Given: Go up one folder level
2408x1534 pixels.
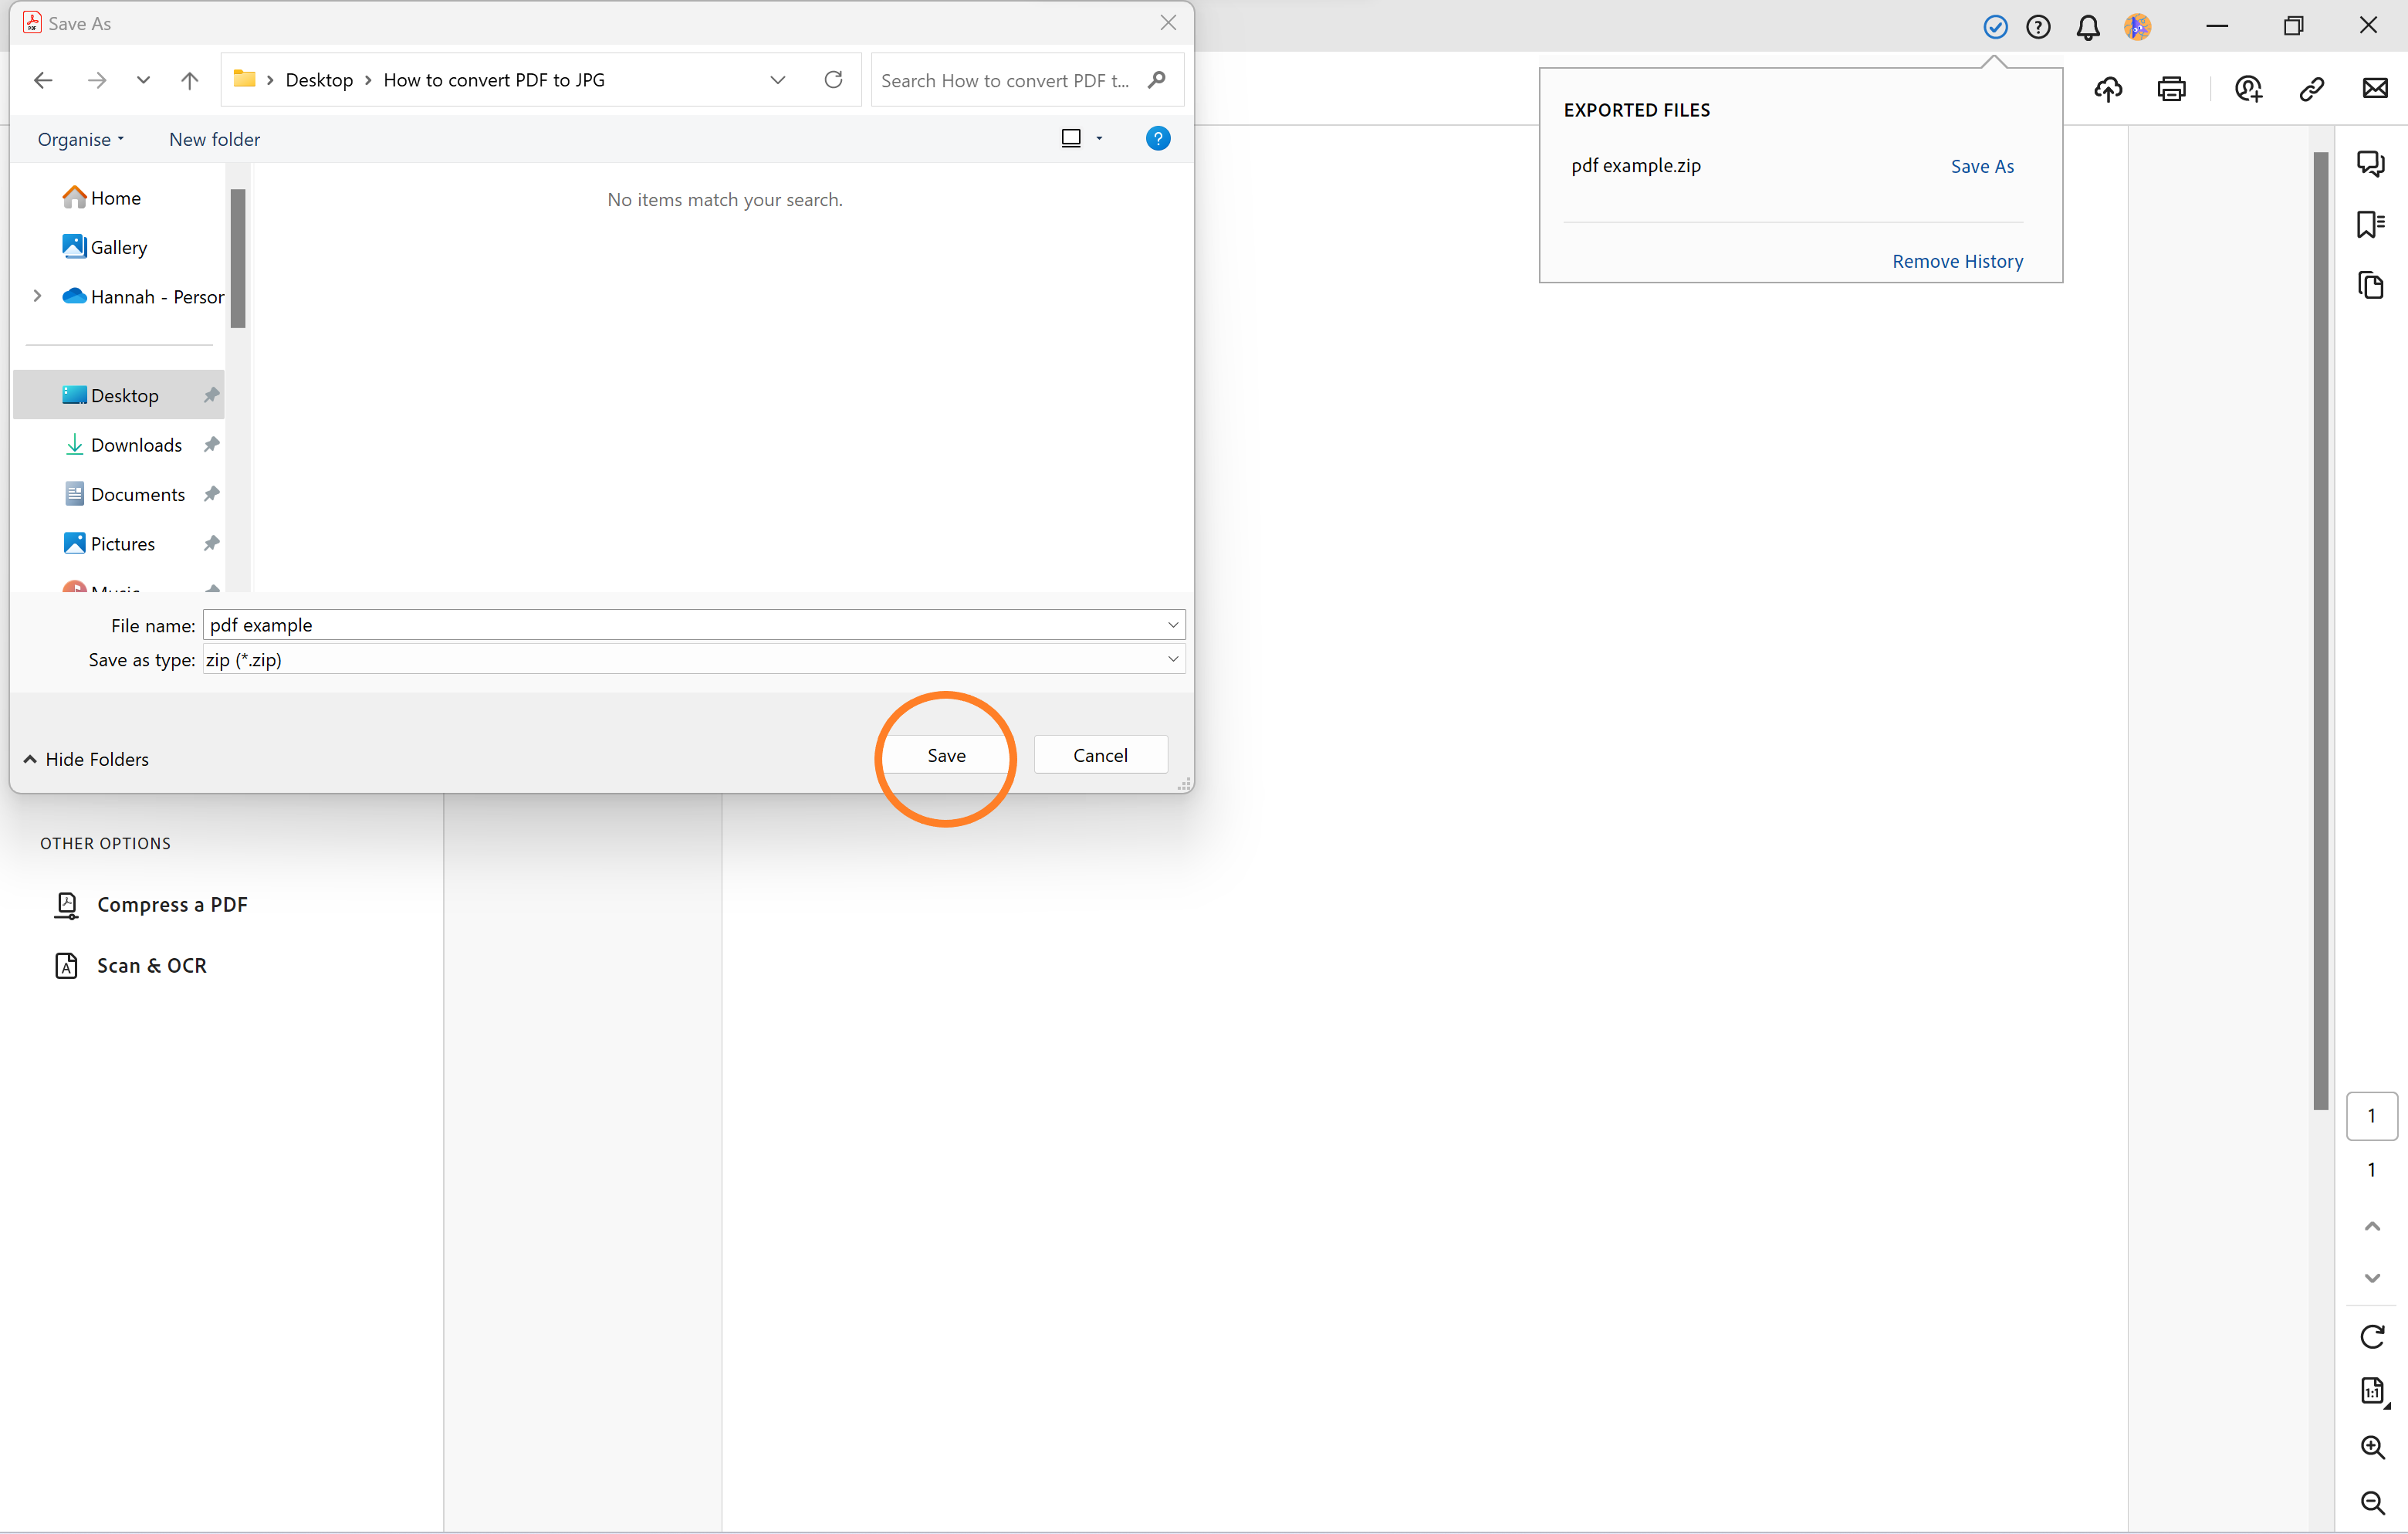Looking at the screenshot, I should (189, 80).
